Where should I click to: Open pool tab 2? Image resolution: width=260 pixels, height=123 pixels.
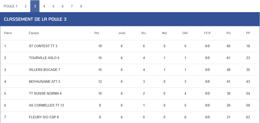[26, 6]
